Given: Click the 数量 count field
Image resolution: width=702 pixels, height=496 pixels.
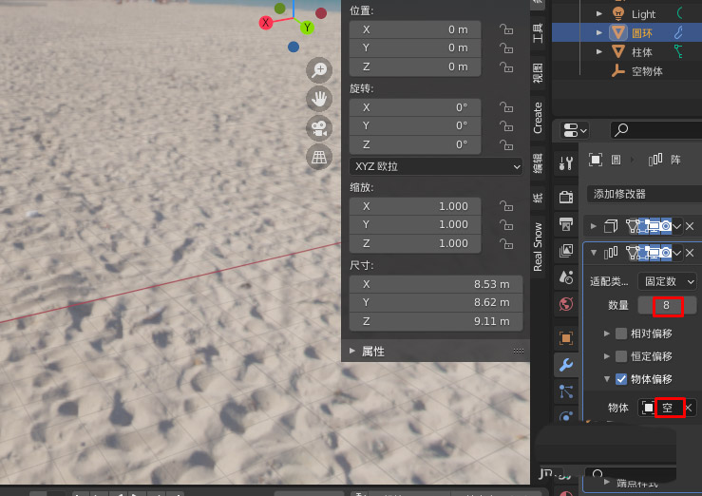Looking at the screenshot, I should click(x=667, y=305).
